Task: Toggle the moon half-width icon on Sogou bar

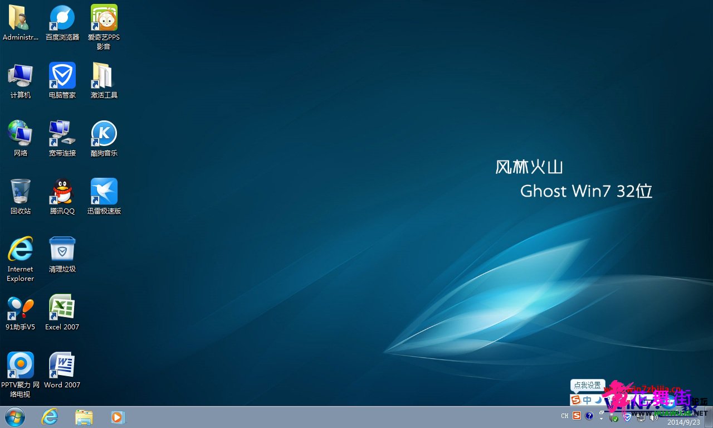Action: coord(598,400)
